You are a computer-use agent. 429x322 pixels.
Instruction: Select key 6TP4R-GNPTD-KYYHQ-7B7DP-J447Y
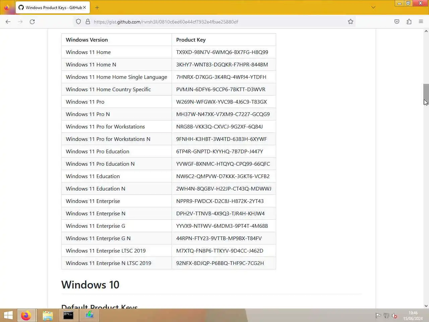[220, 151]
